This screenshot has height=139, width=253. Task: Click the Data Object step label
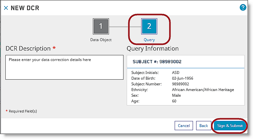(101, 40)
